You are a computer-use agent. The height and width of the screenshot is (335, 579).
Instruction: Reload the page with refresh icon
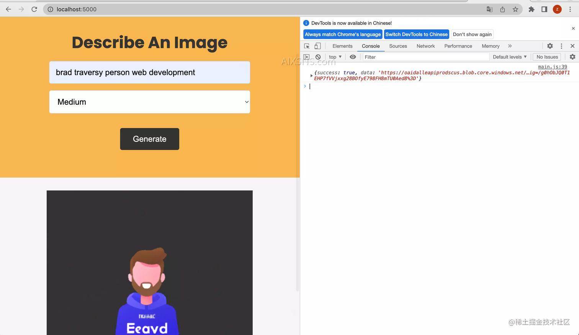(34, 9)
